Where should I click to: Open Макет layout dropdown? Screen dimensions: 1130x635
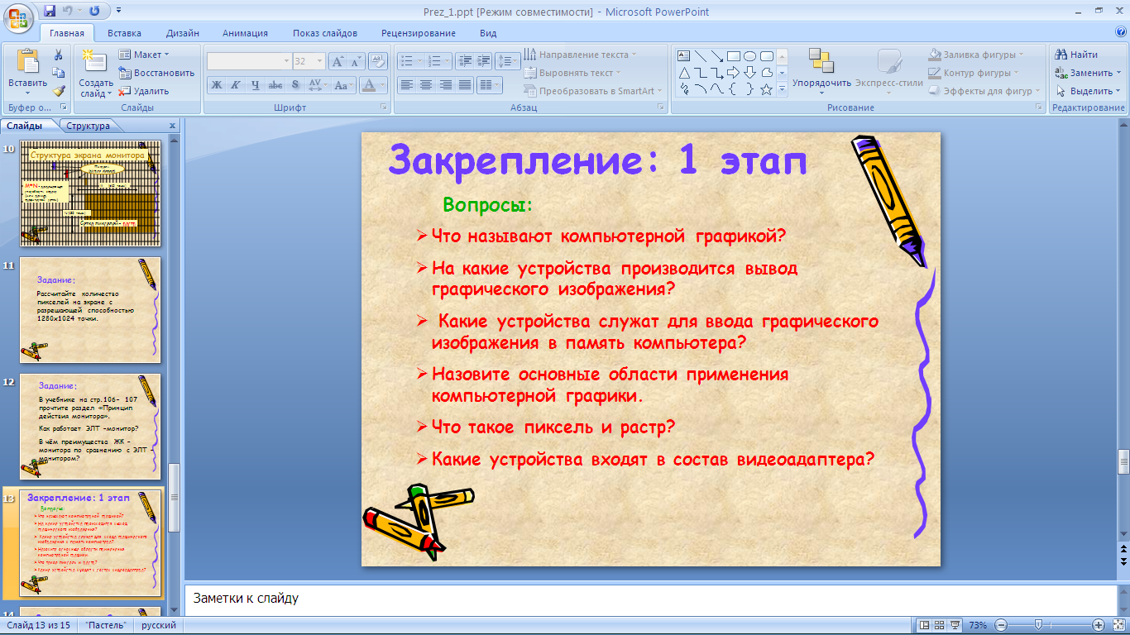click(x=144, y=55)
